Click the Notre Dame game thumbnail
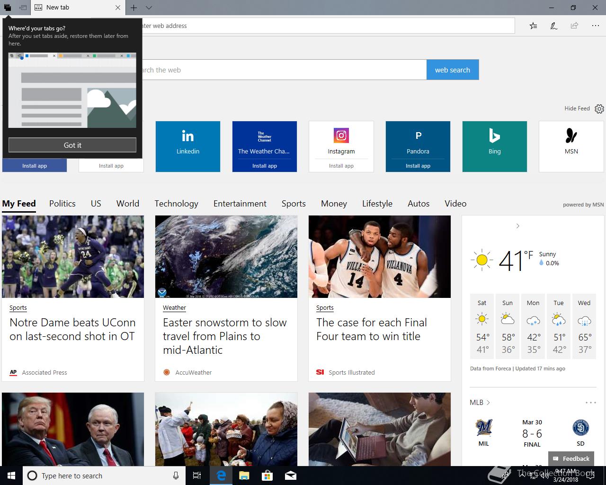The height and width of the screenshot is (485, 606). pos(73,257)
